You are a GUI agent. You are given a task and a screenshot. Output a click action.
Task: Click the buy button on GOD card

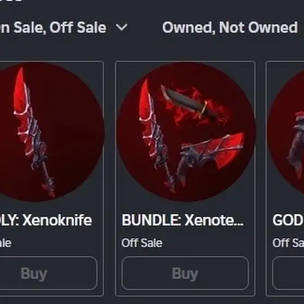[288, 274]
